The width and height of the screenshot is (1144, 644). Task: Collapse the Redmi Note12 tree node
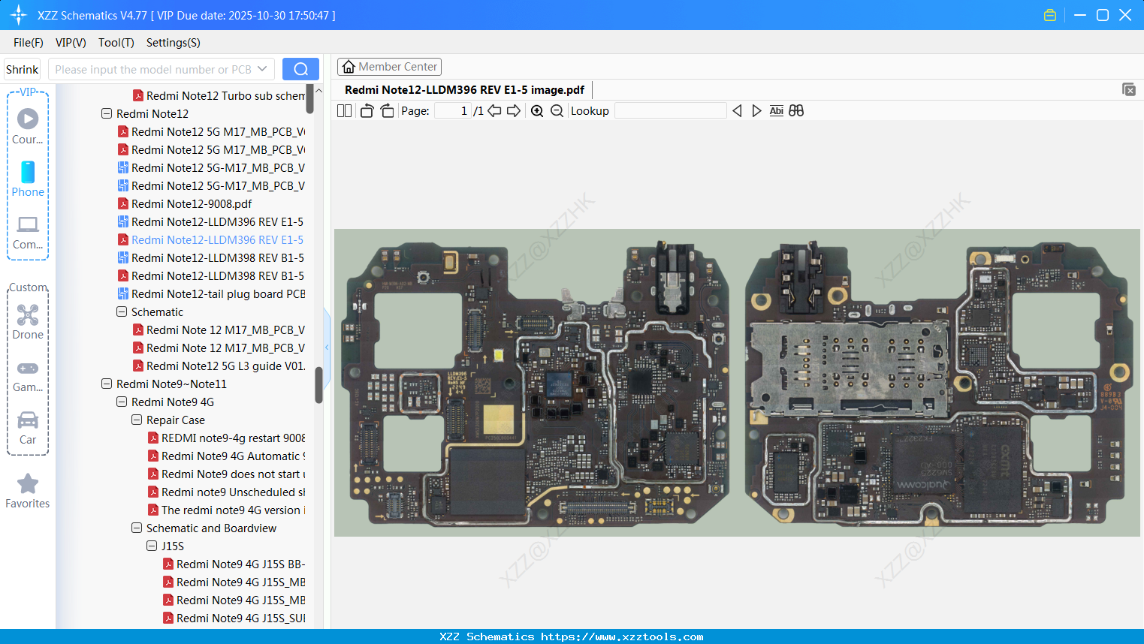(x=106, y=113)
